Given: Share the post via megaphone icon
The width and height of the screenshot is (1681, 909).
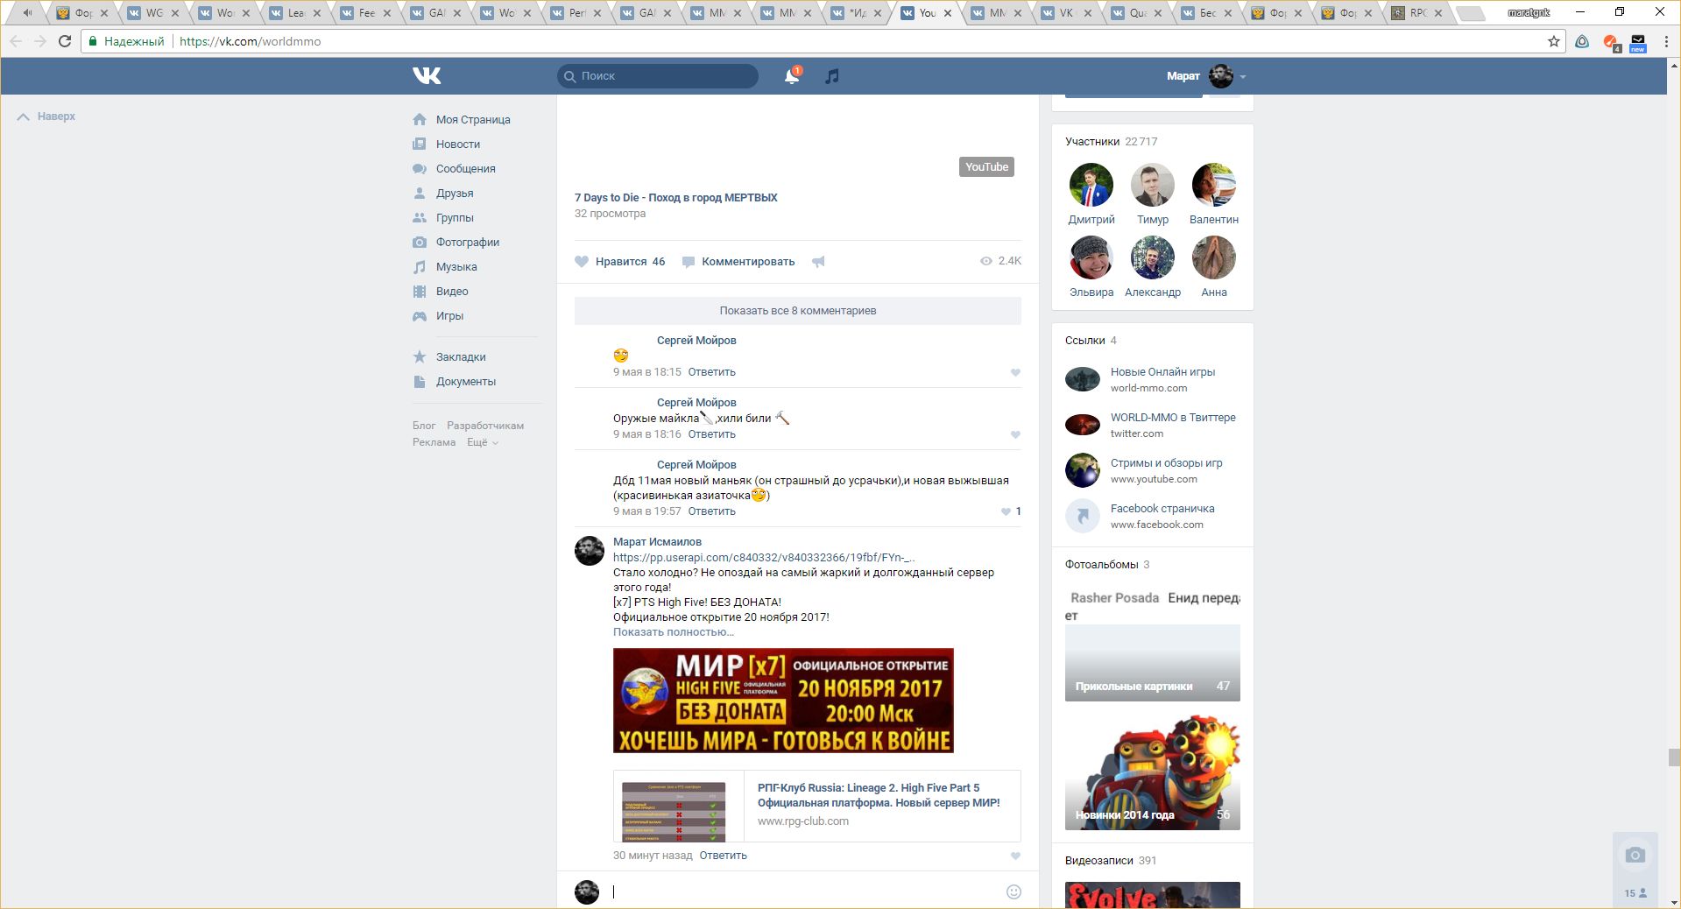Looking at the screenshot, I should [x=818, y=262].
